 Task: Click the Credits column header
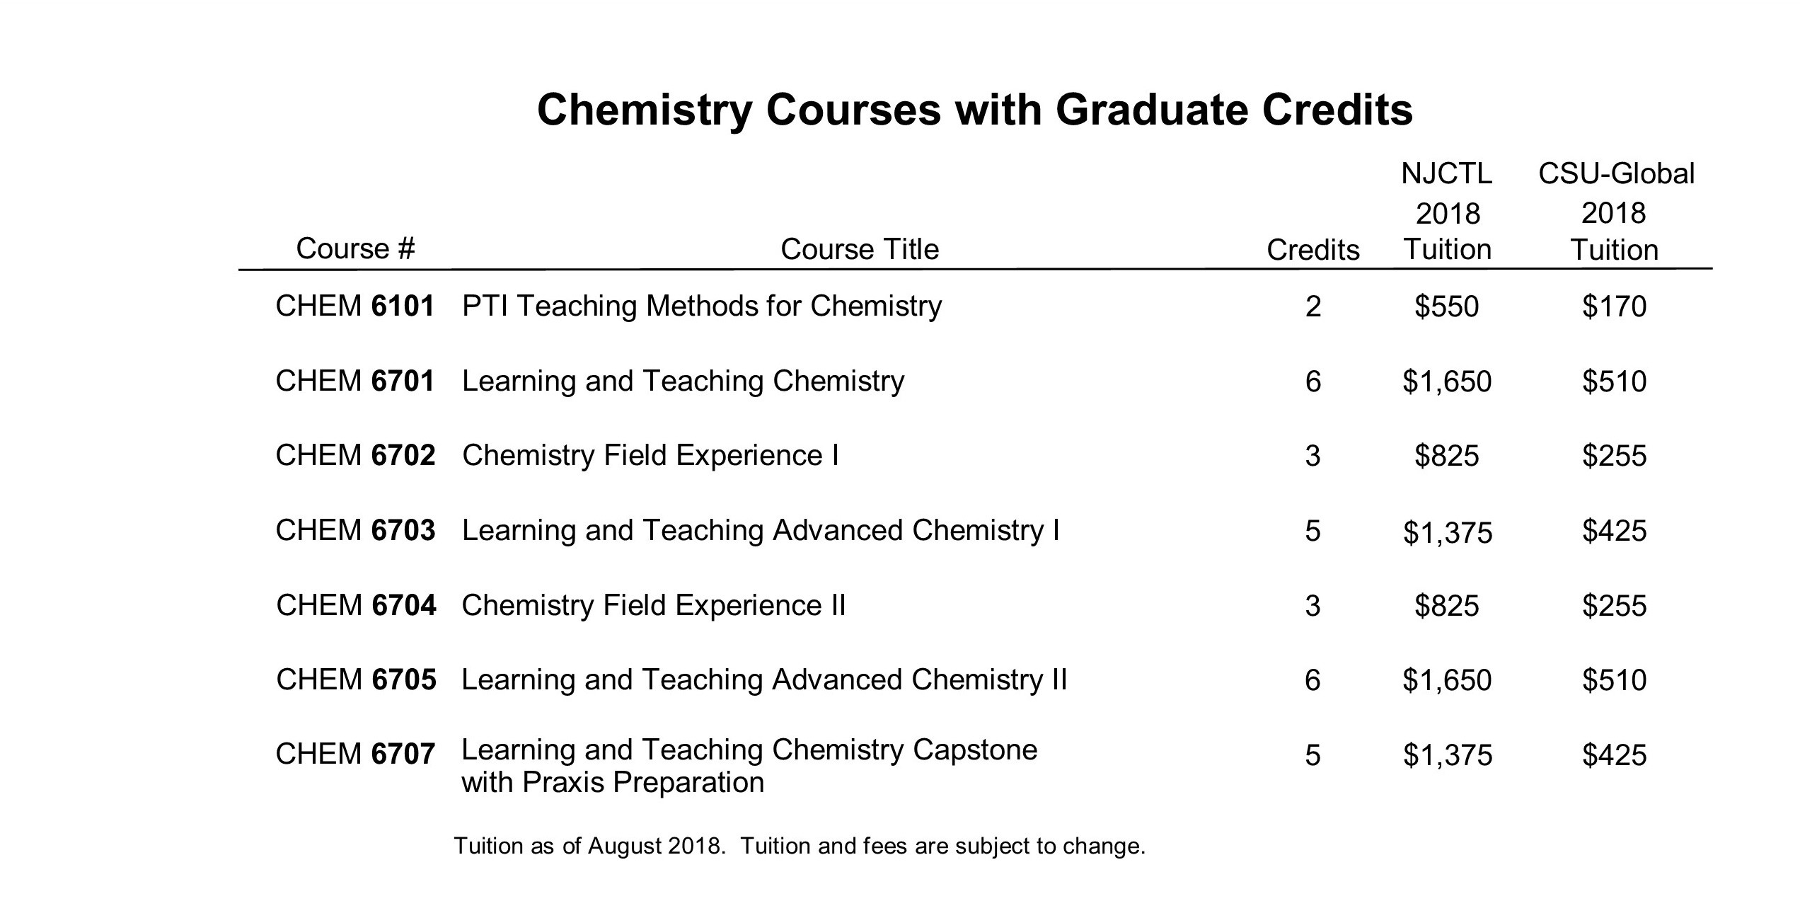1312,250
